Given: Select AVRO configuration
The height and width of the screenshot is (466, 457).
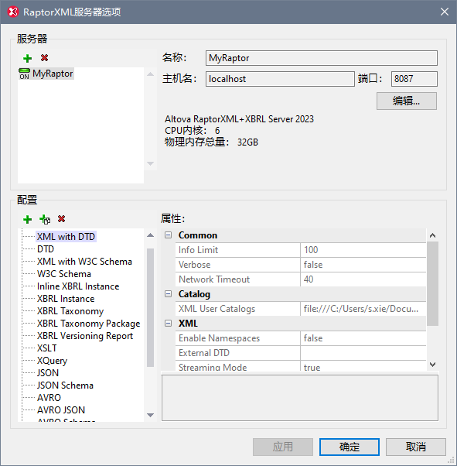Looking at the screenshot, I should 49,398.
